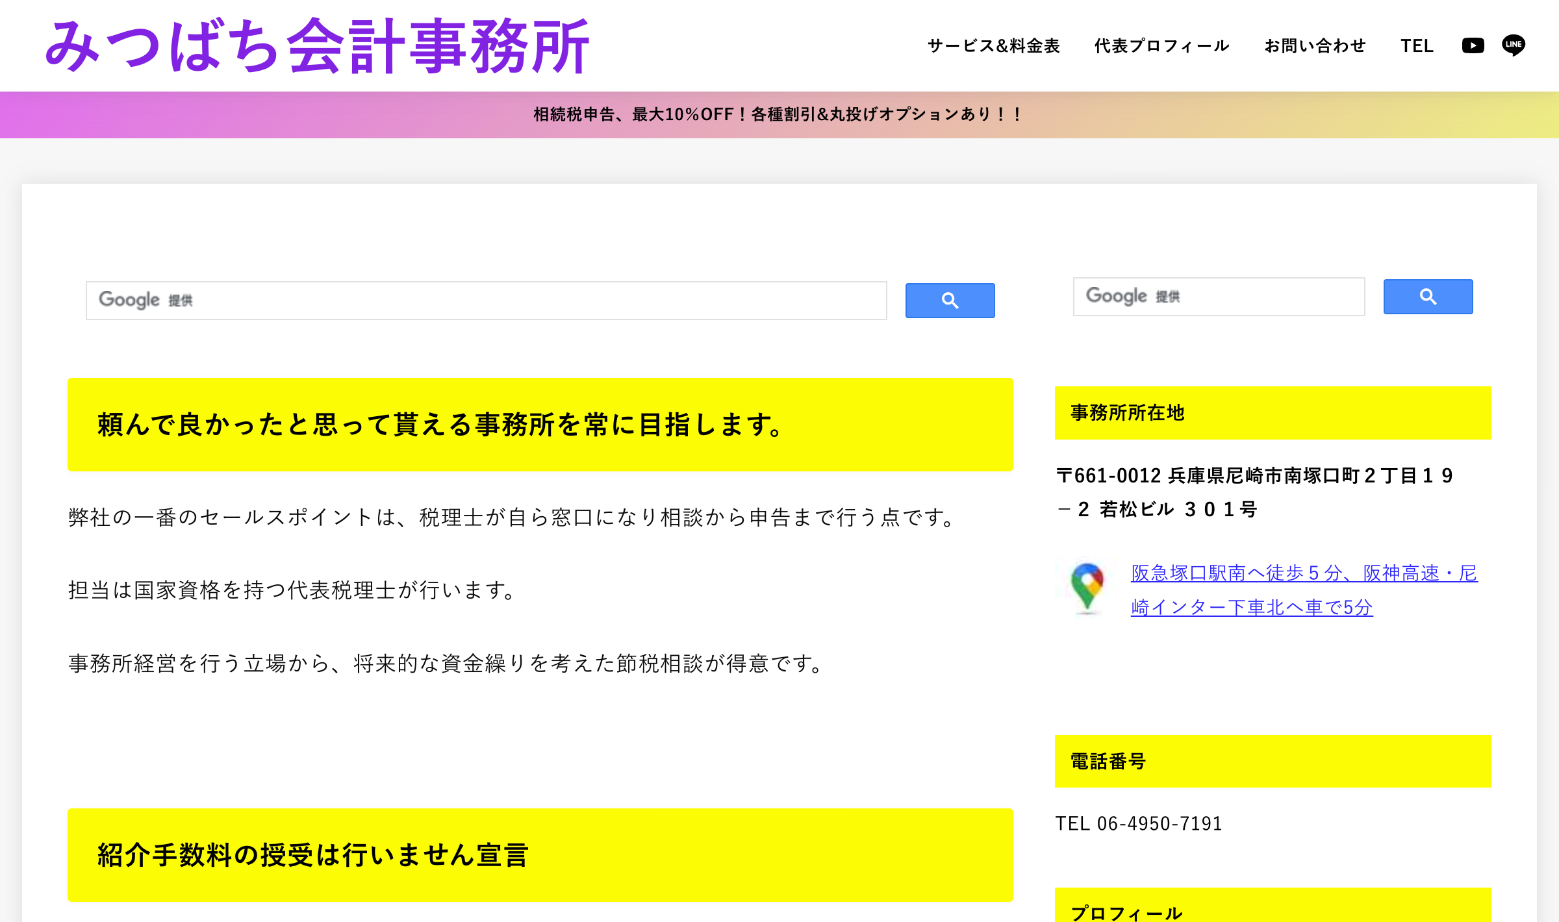Click the 事務所所在地 sidebar heading

(1128, 413)
